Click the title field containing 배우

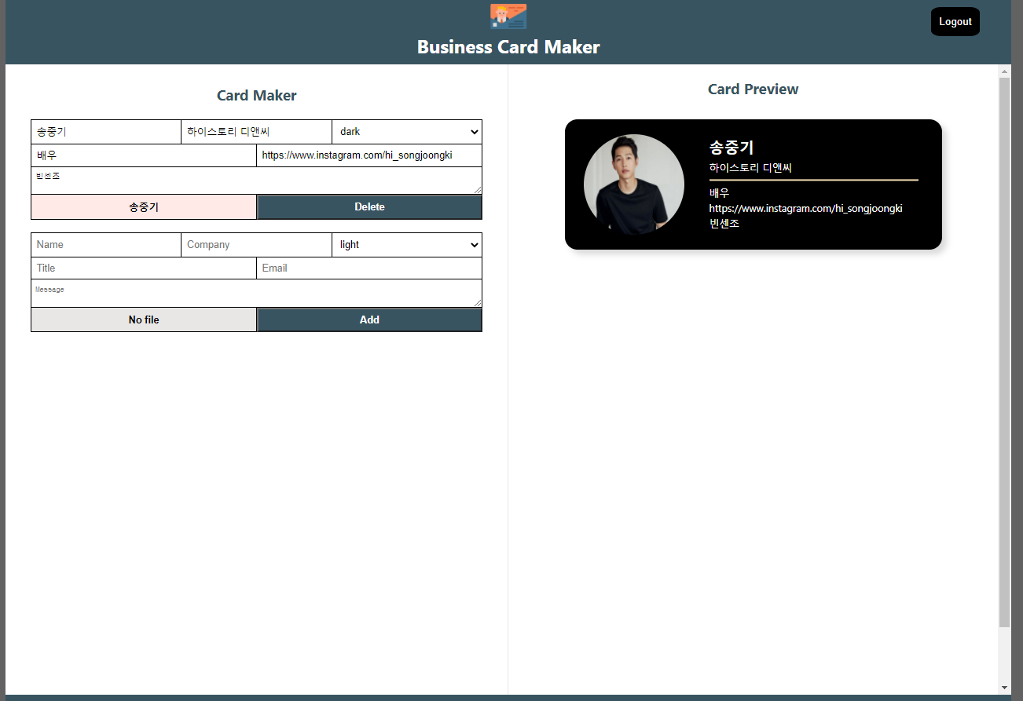[x=143, y=155]
